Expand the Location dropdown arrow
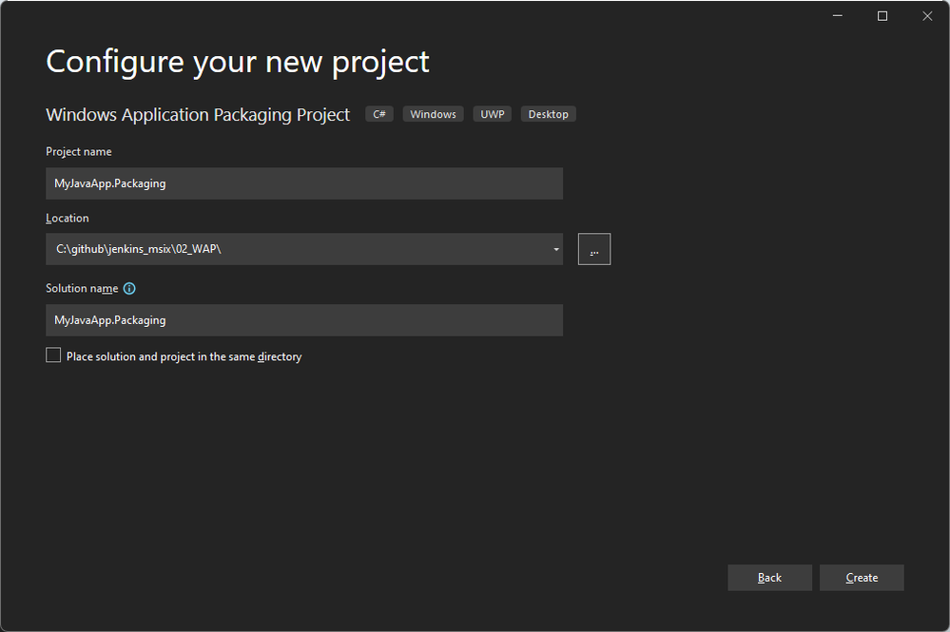 pyautogui.click(x=555, y=250)
